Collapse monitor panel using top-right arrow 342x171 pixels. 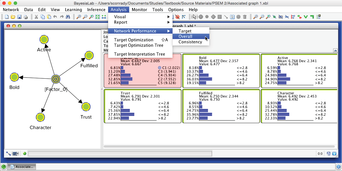(x=335, y=50)
